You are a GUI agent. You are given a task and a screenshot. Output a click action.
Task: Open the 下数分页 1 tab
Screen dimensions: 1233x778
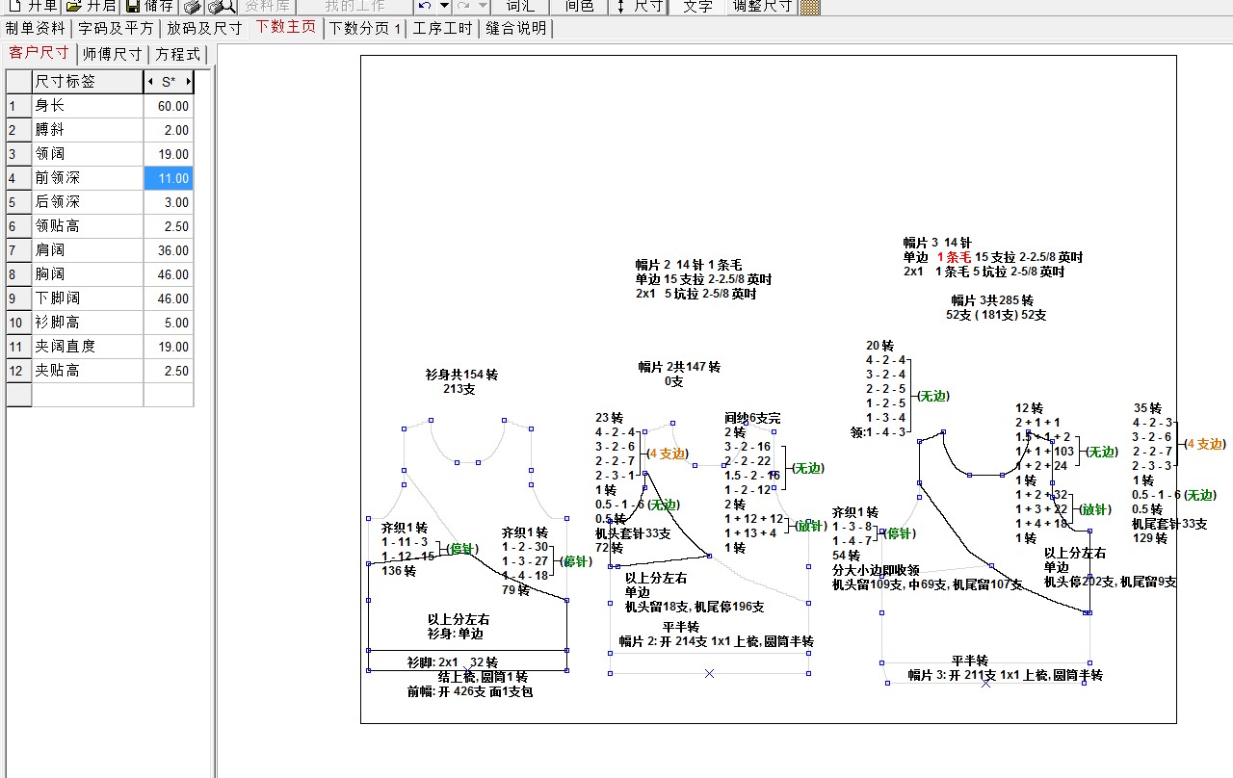point(365,29)
